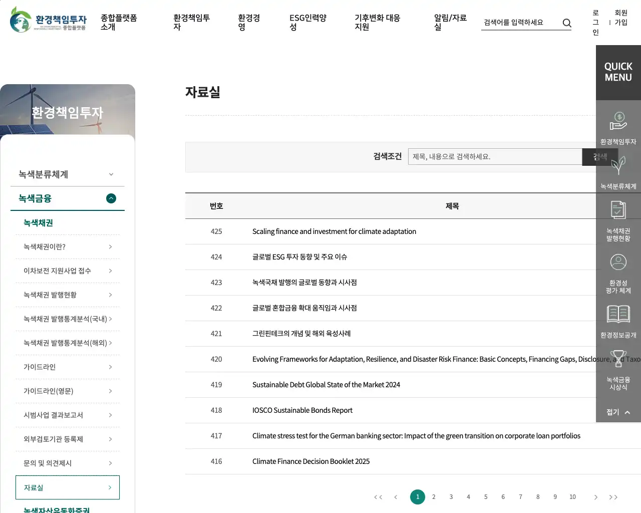Screen dimensions: 641x513
Task: Open post 'Sustainable Debt Global State of the Market 2024'
Action: [x=326, y=385]
